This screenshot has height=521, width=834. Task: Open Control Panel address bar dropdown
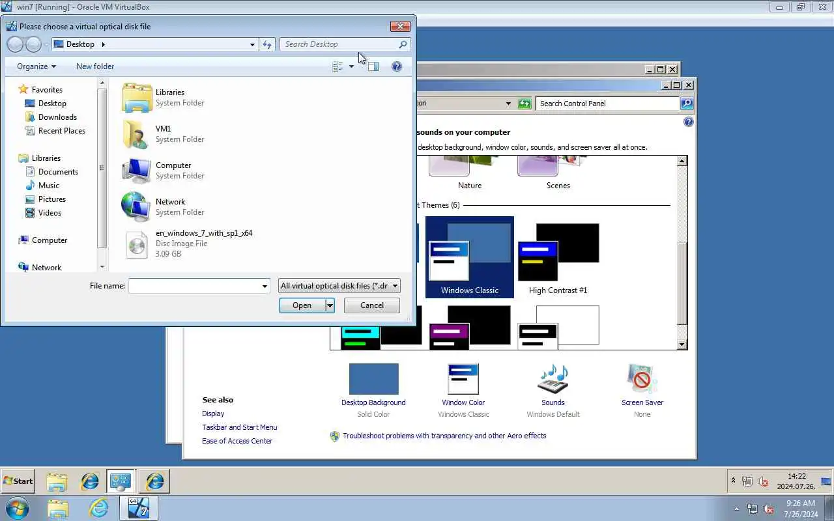[508, 104]
